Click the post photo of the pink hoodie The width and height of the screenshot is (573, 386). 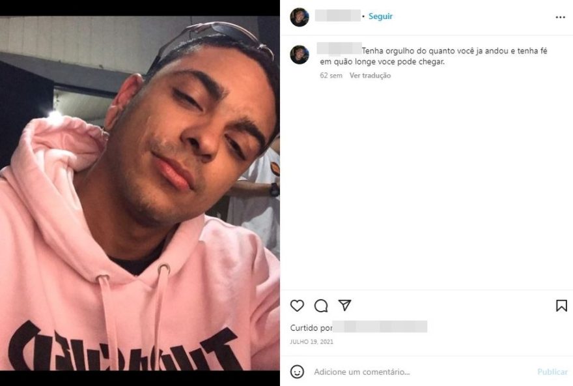[x=140, y=193]
